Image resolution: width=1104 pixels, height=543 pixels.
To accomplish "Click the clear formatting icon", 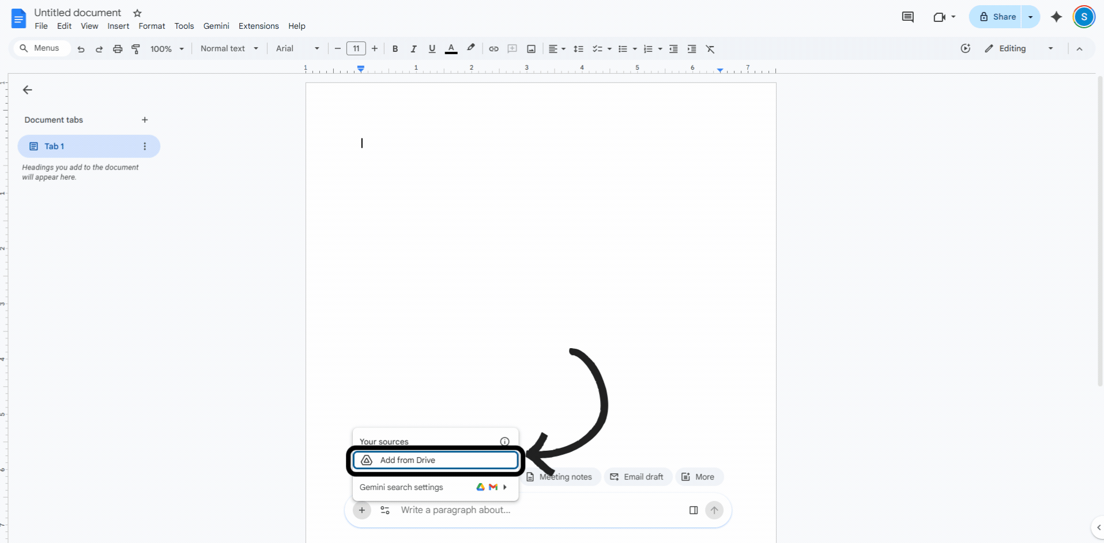I will [x=710, y=49].
